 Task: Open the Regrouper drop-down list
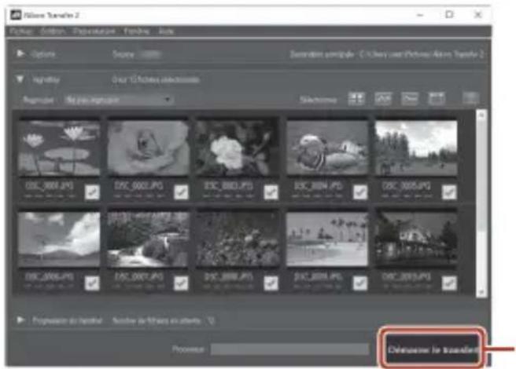pyautogui.click(x=119, y=100)
